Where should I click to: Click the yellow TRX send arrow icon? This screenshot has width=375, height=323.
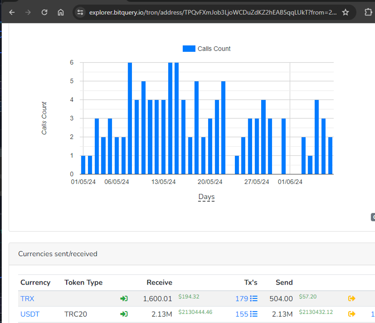coord(352,298)
